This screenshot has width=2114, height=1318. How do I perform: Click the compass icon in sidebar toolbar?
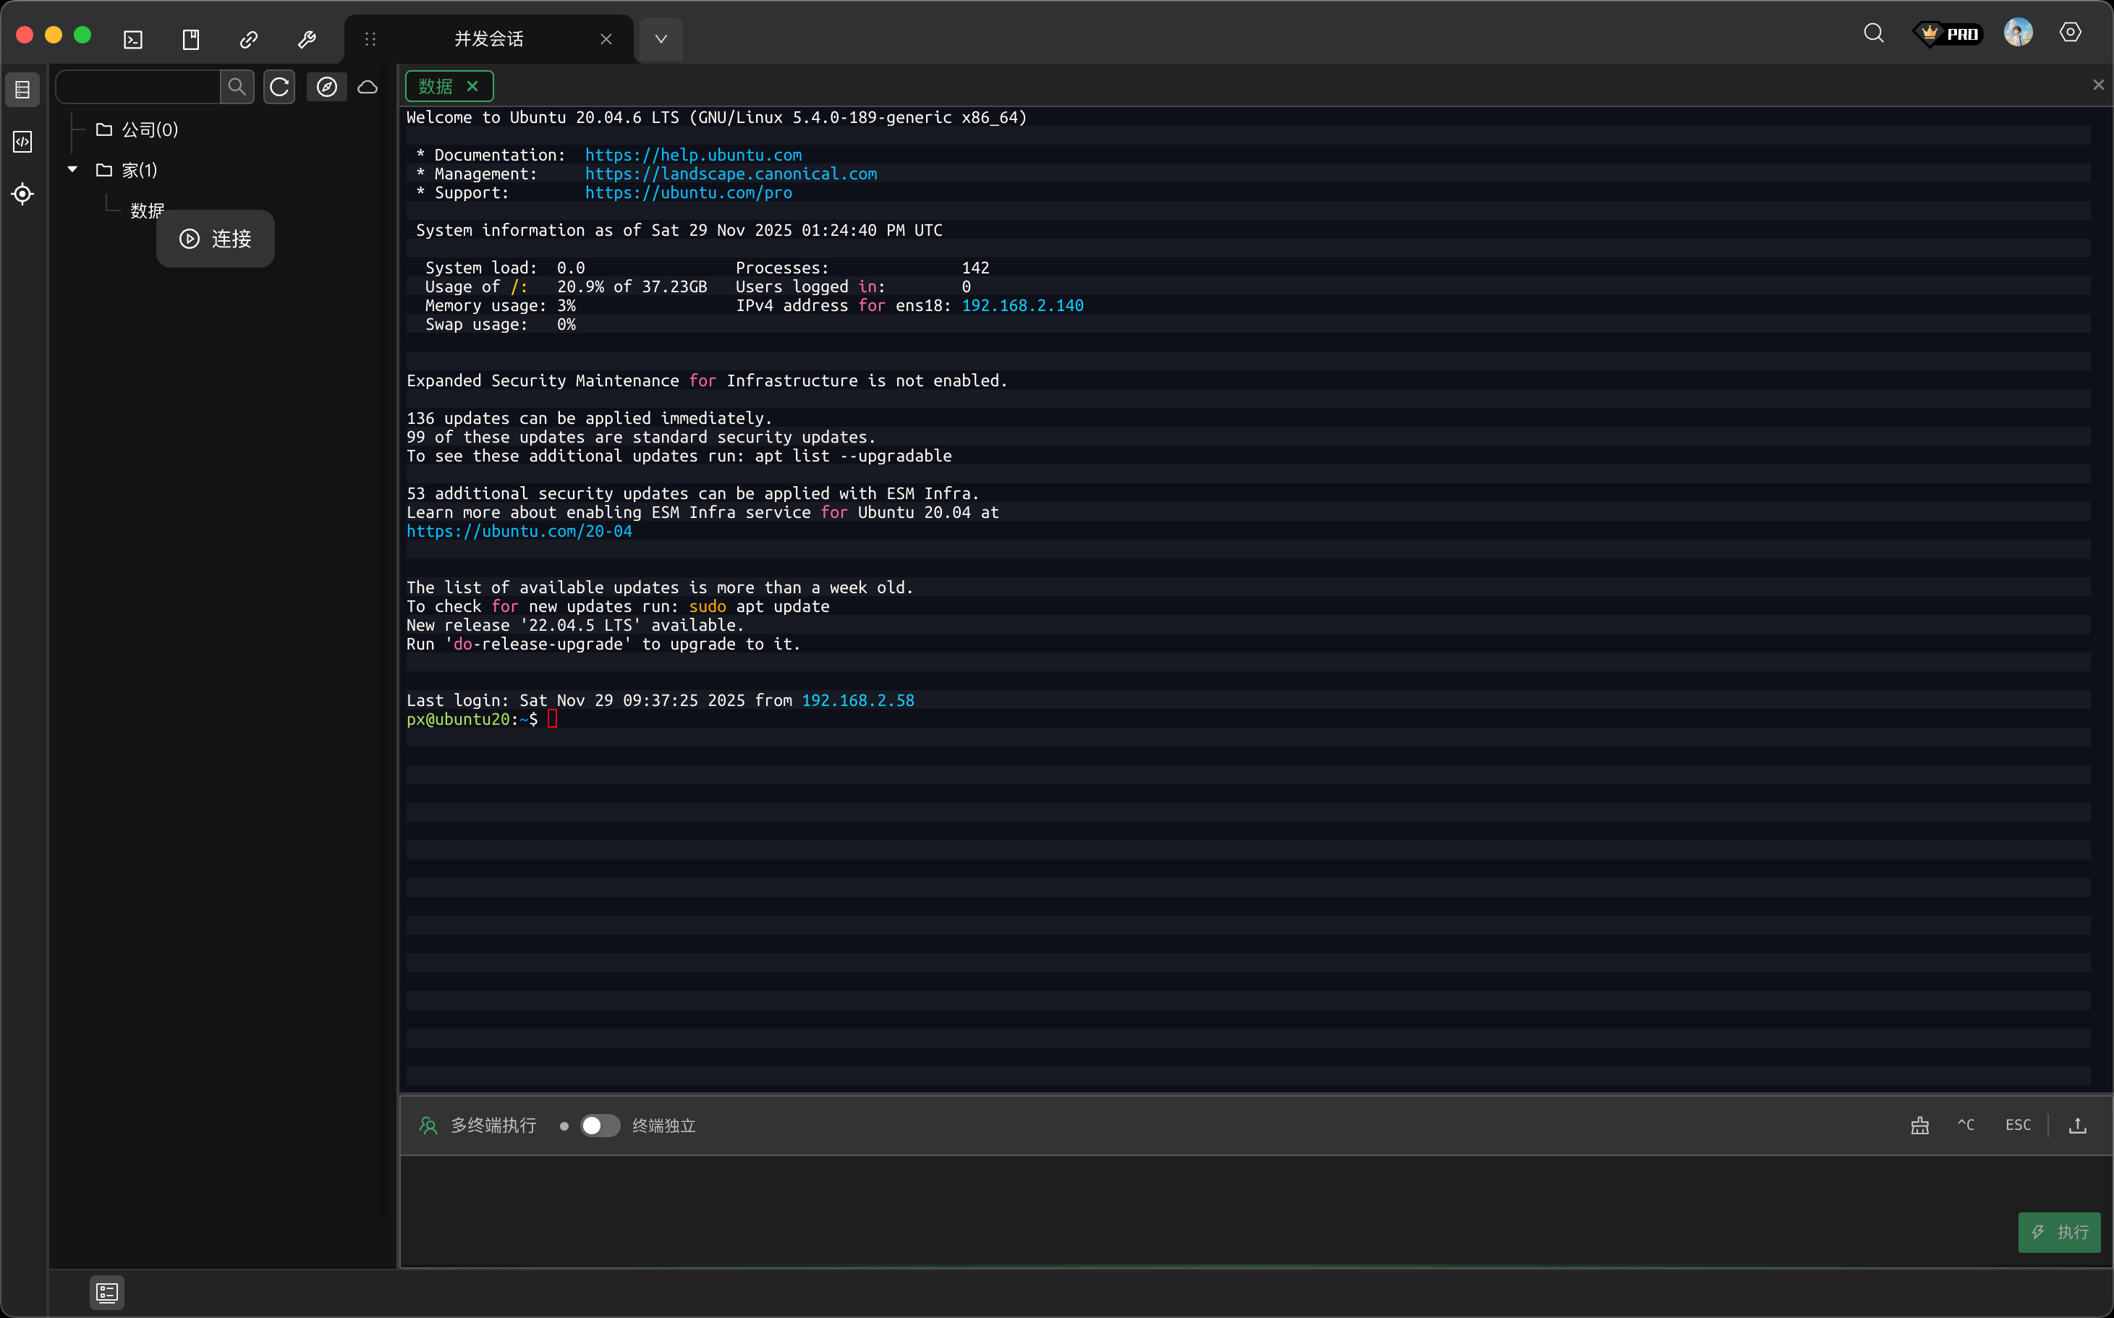point(327,88)
